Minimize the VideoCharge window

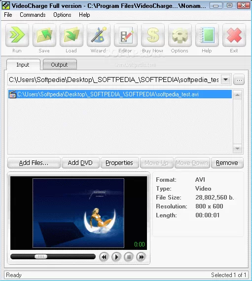[x=216, y=5]
